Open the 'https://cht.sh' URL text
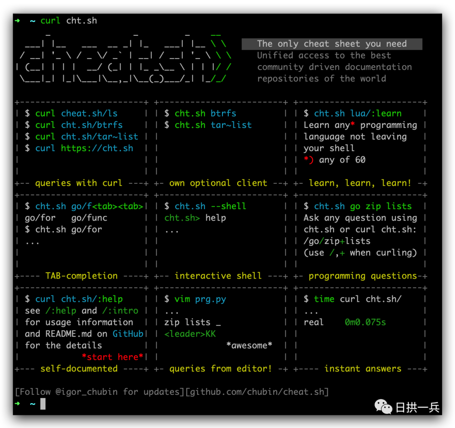The height and width of the screenshot is (428, 455). click(x=97, y=149)
